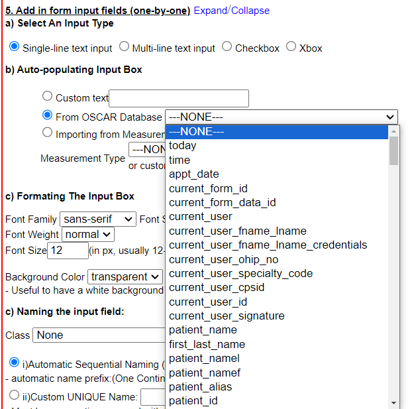Pick the Xbox input type
This screenshot has height=409, width=412.
coord(291,47)
